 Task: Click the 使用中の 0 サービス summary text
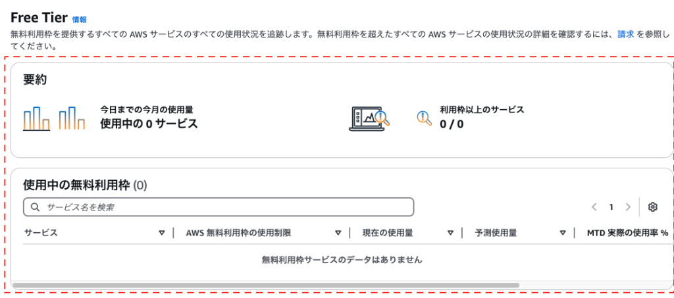[149, 124]
